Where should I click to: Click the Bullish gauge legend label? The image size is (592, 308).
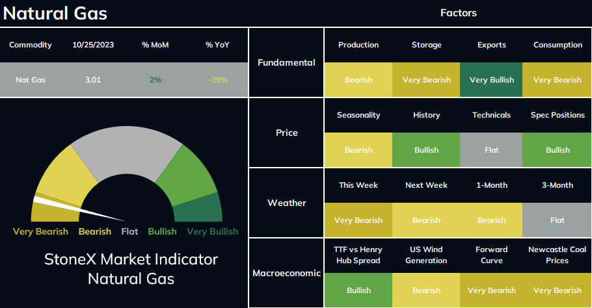pos(162,231)
